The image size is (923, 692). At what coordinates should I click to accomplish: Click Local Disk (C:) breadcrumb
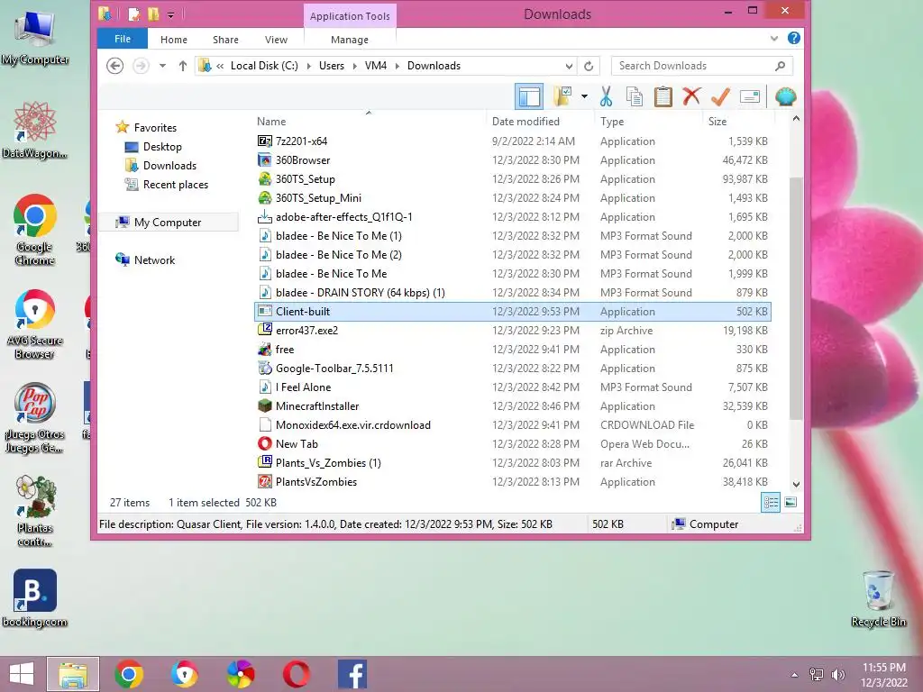pyautogui.click(x=264, y=66)
